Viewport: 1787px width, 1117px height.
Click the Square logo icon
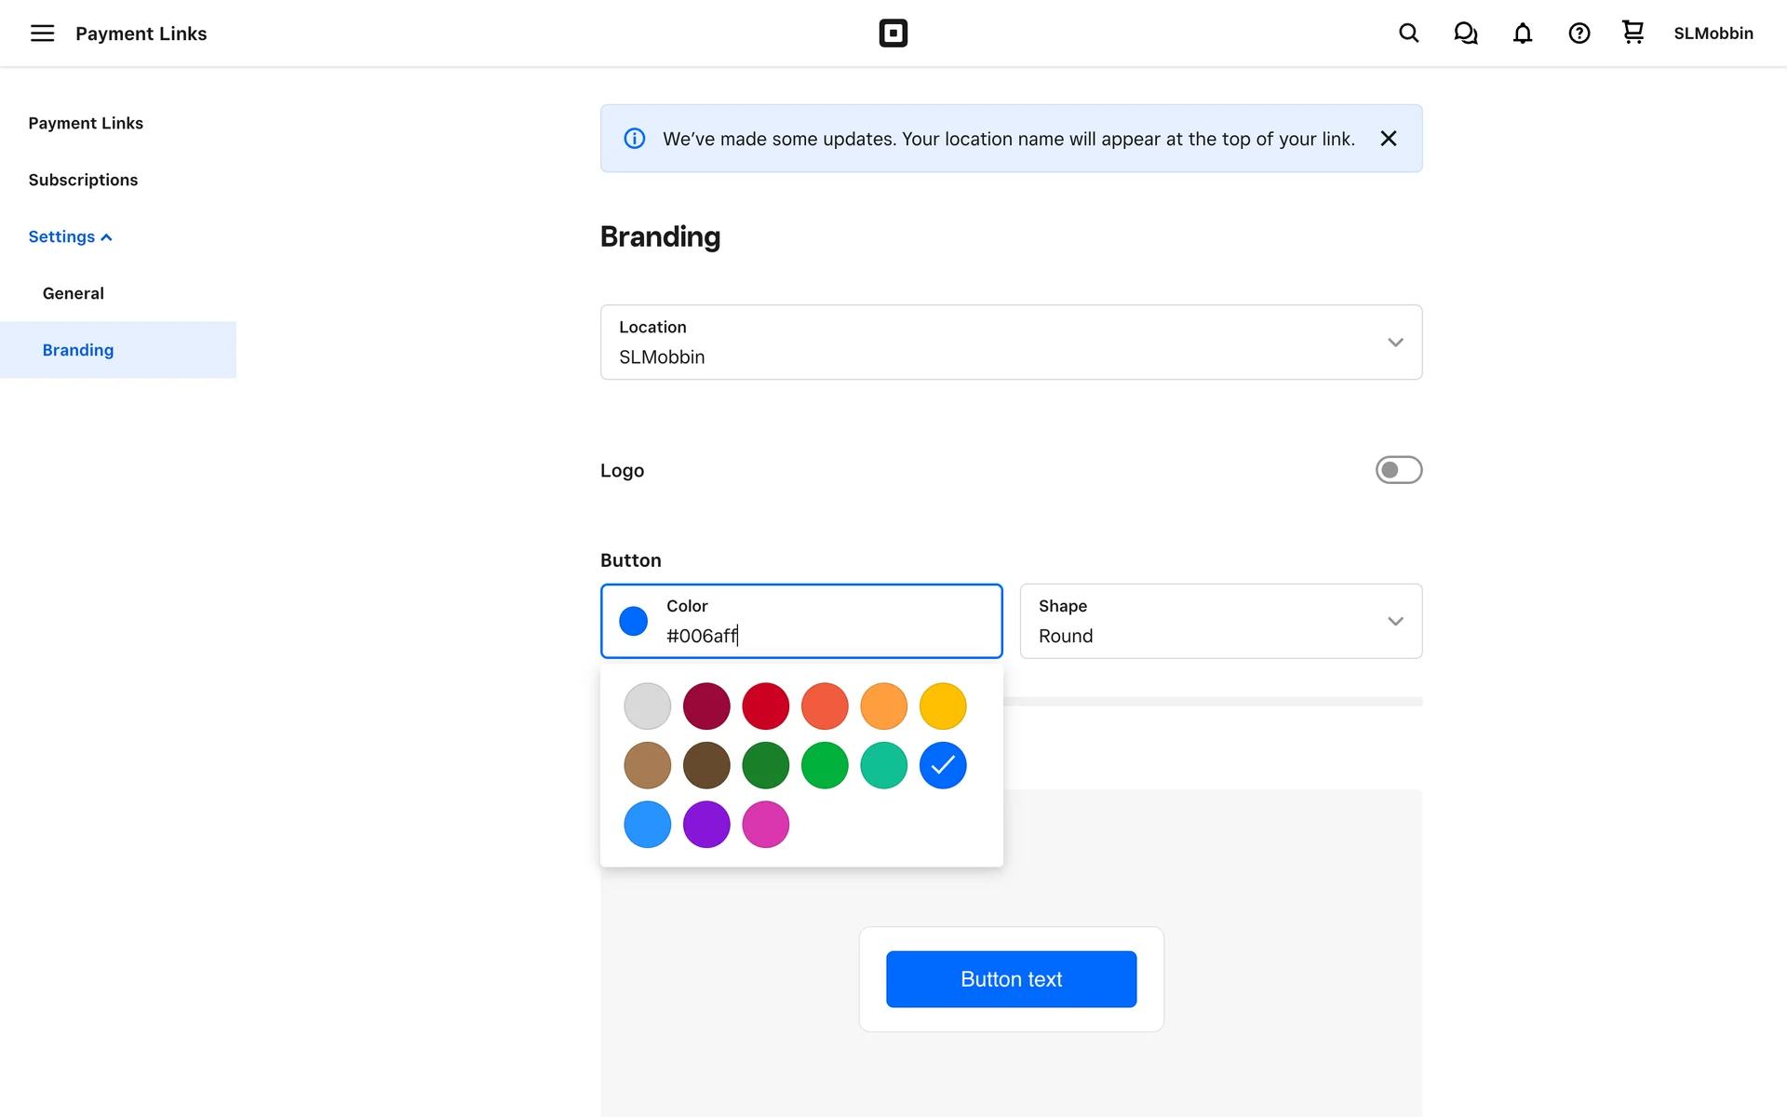[893, 34]
